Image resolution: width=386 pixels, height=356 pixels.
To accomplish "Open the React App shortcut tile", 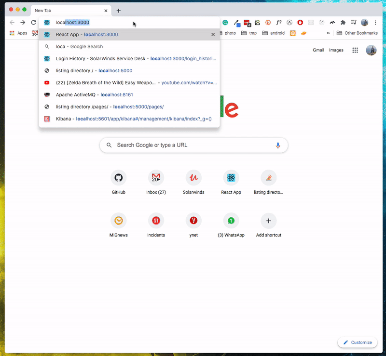I will (x=231, y=182).
